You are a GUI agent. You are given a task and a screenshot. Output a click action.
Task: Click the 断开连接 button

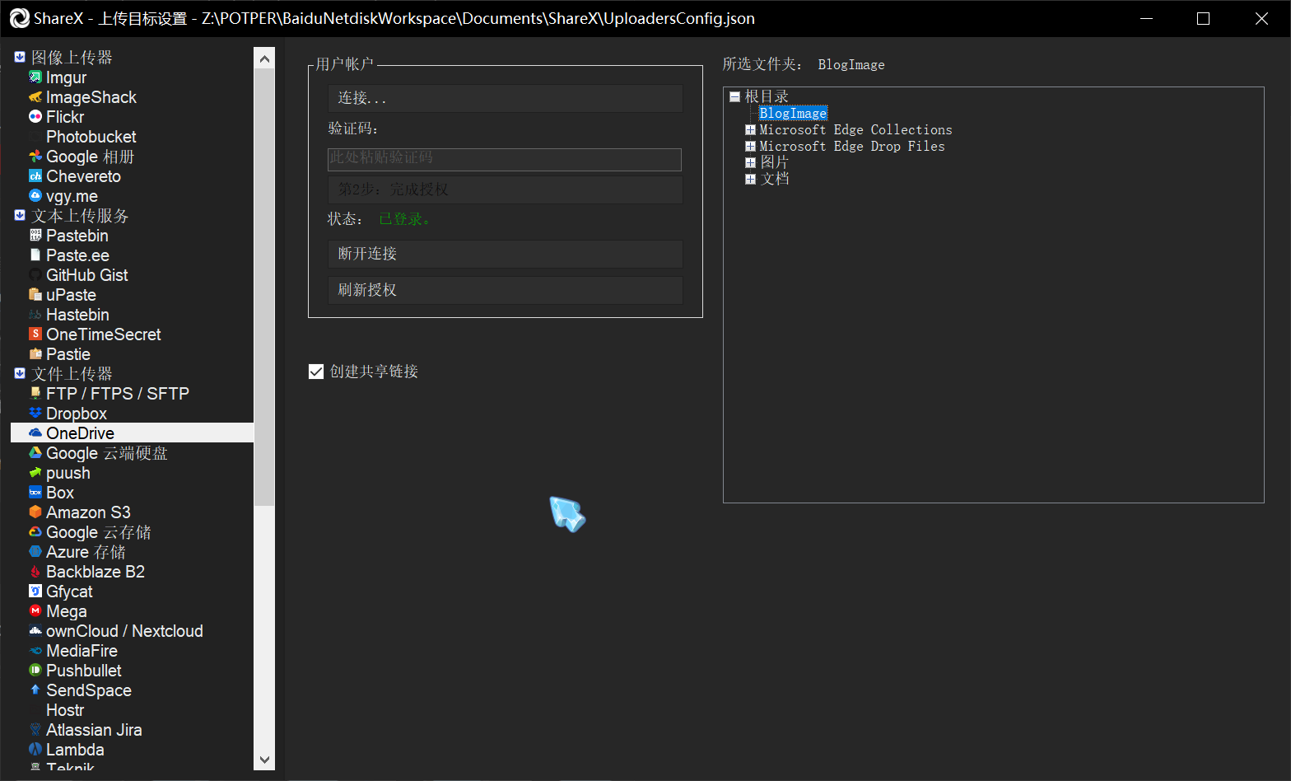tap(506, 254)
